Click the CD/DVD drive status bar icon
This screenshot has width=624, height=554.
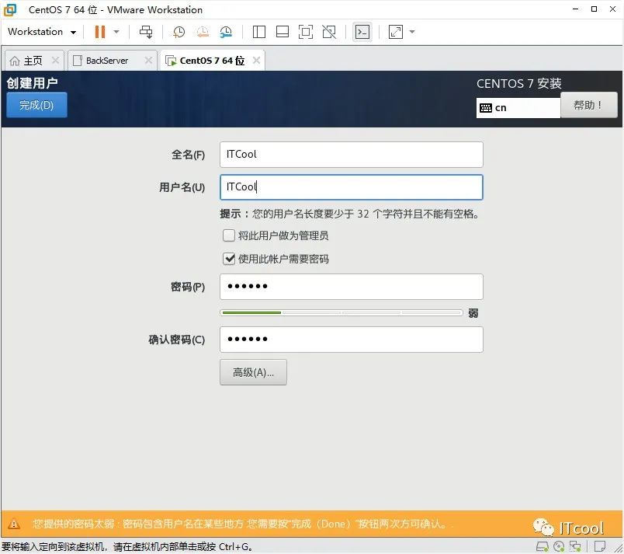click(x=559, y=546)
